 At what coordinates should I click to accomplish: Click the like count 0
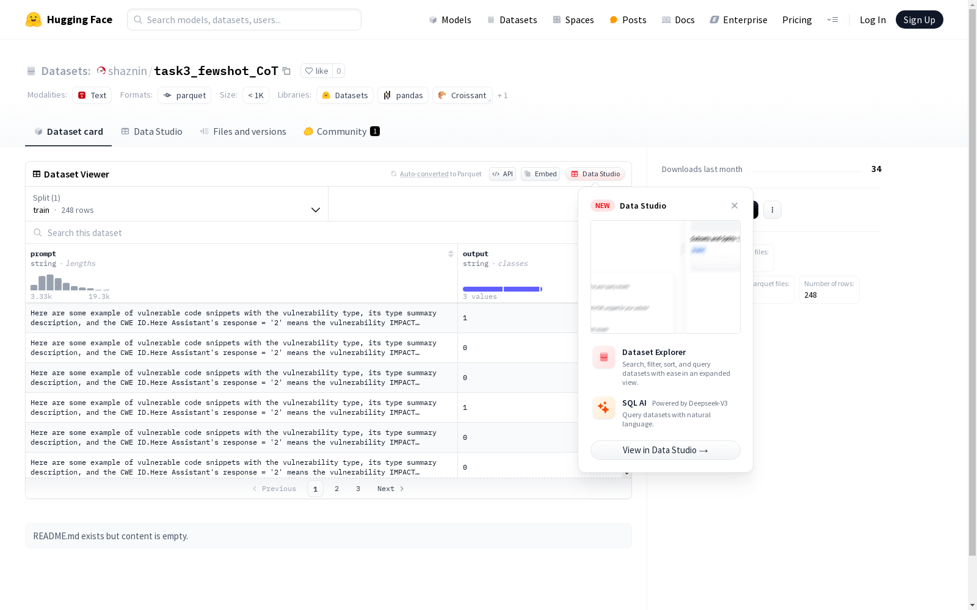pyautogui.click(x=339, y=71)
